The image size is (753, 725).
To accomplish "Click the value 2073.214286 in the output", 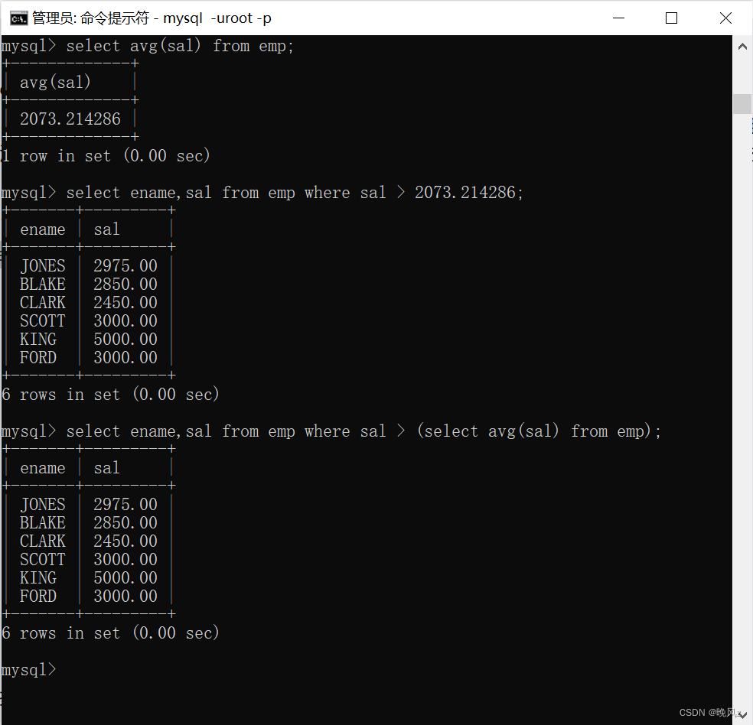I will pyautogui.click(x=70, y=119).
